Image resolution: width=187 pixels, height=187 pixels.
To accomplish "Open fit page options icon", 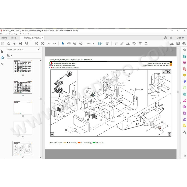I will click(x=100, y=44).
